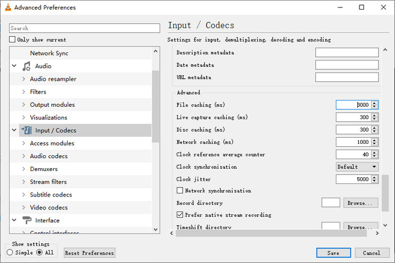
Task: Expand the Stream filters node
Action: 24,182
